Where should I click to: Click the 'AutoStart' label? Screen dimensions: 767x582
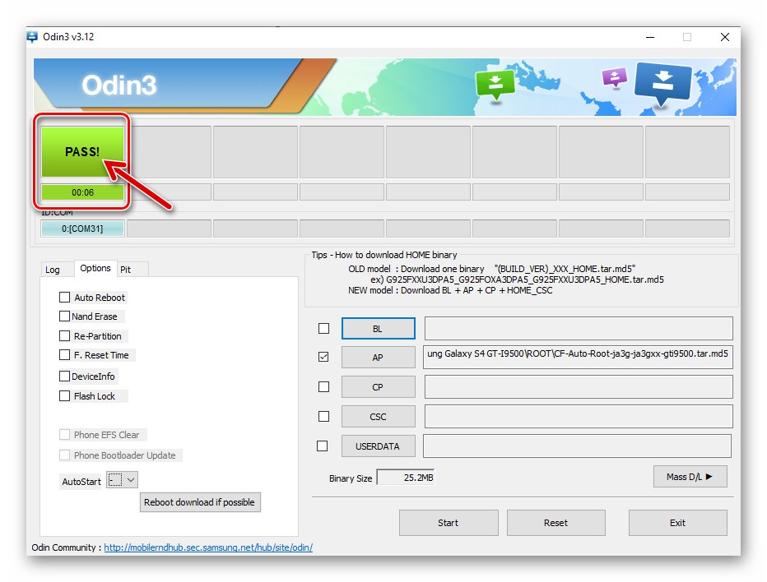(x=81, y=482)
